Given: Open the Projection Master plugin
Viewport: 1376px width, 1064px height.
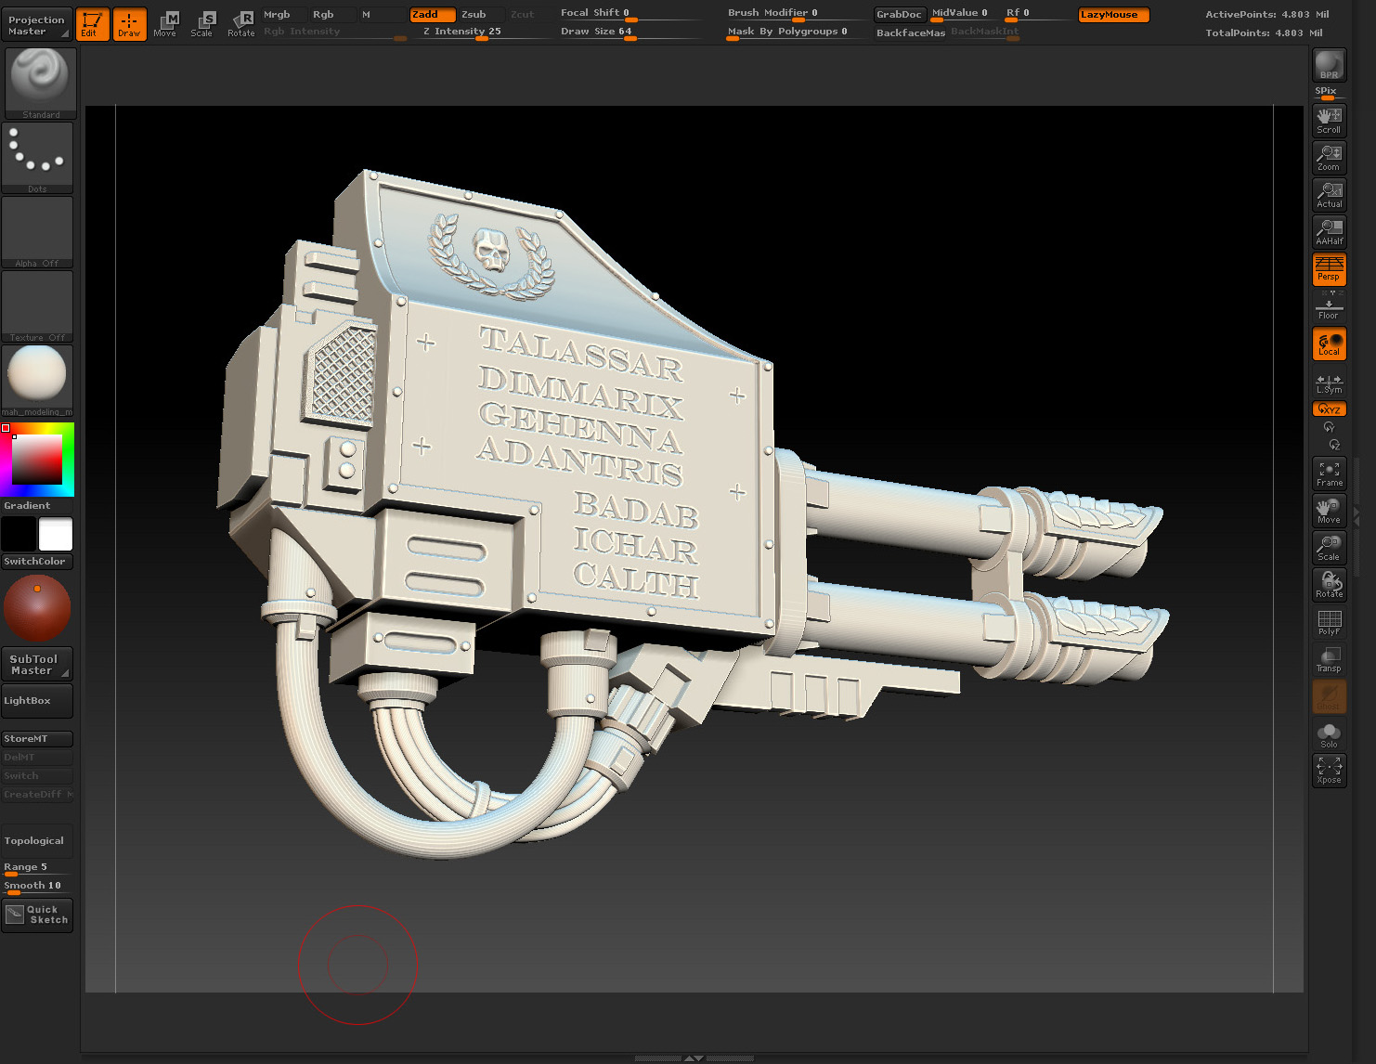Looking at the screenshot, I should (37, 25).
